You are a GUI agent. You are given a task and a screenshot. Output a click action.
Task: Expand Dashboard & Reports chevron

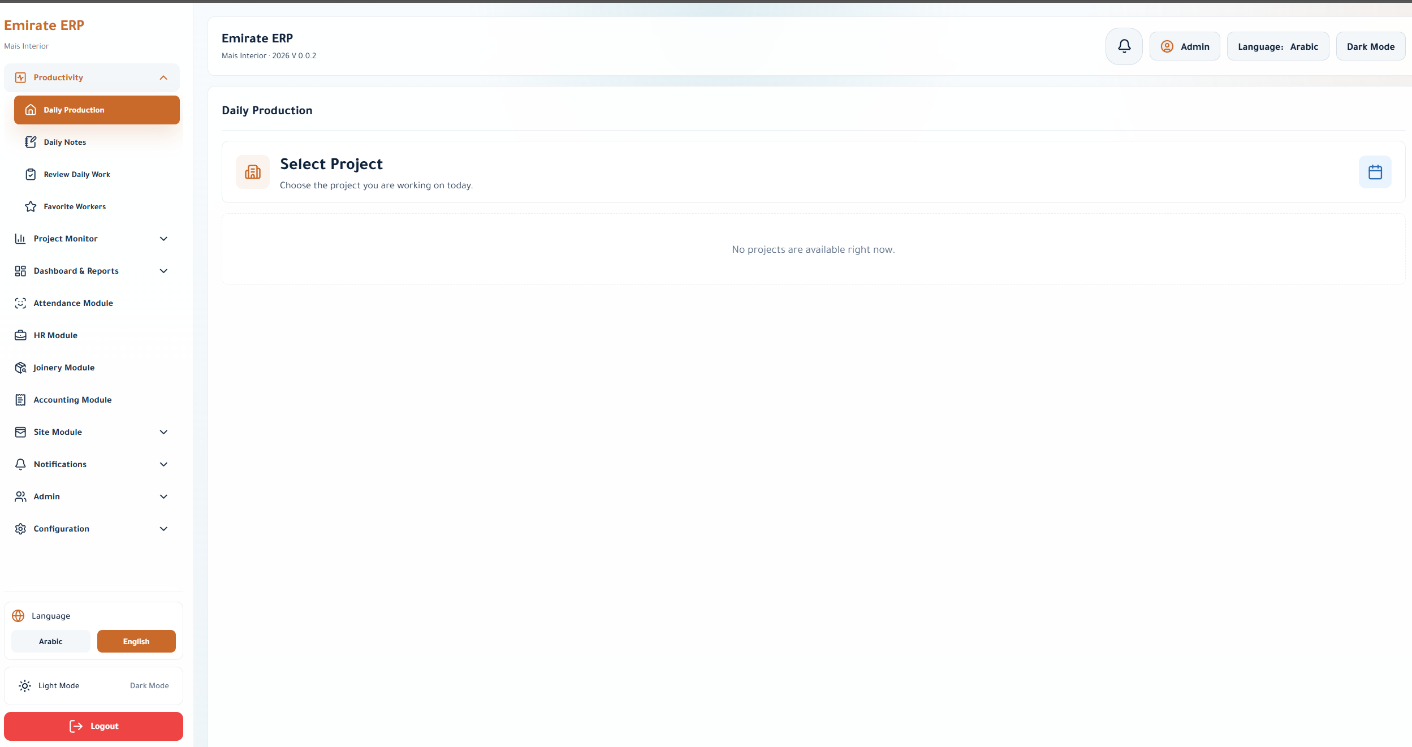[x=163, y=271]
